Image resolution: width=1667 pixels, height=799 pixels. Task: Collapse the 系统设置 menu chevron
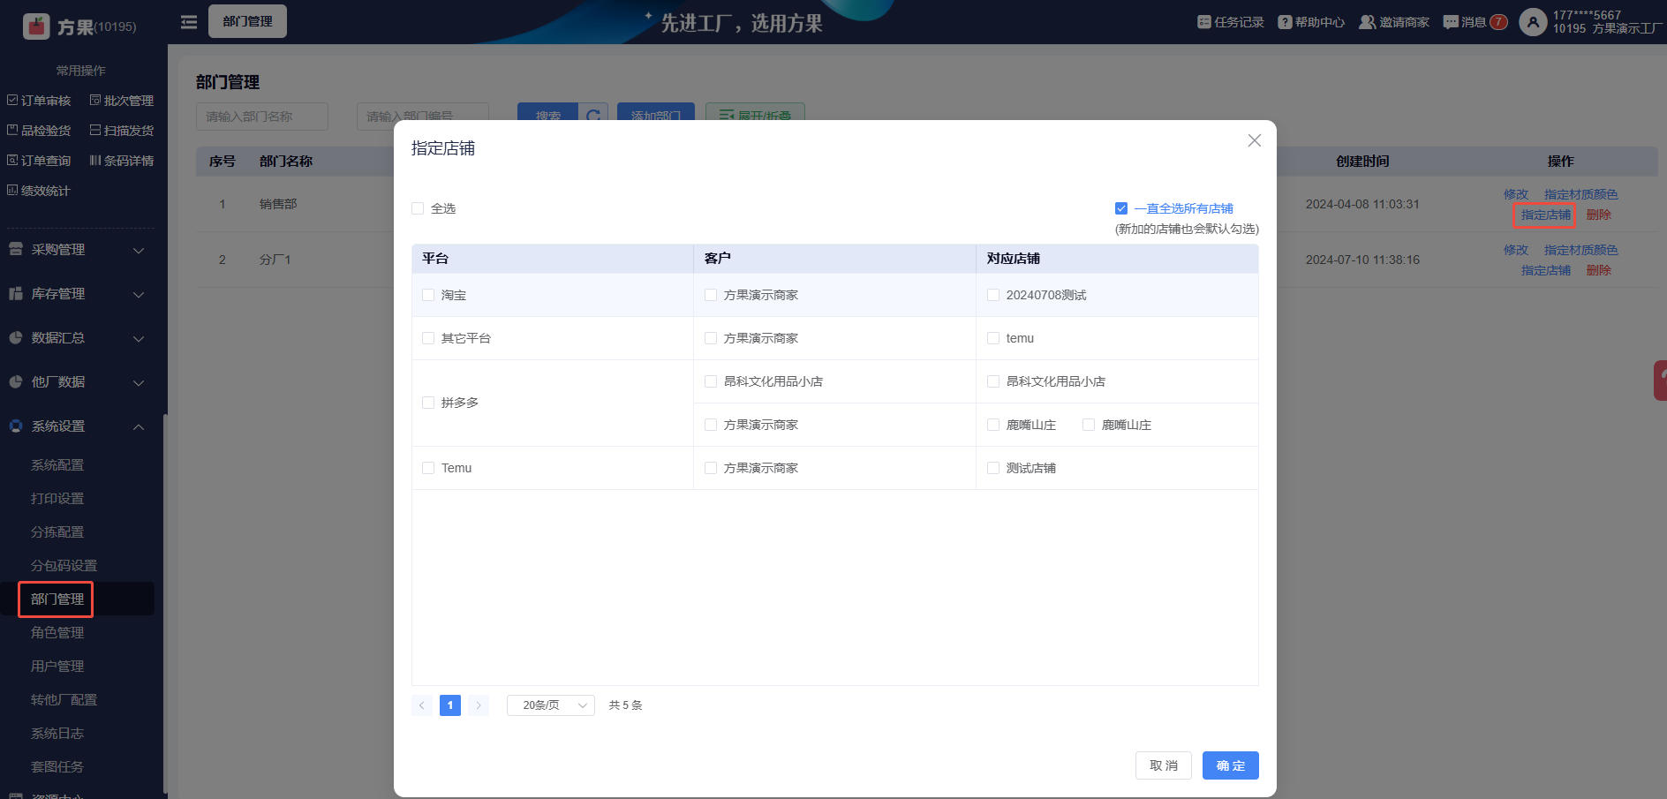tap(139, 426)
